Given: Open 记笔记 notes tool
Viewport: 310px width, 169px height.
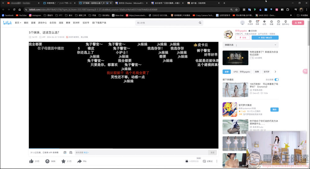Looking at the screenshot, I should [x=208, y=161].
